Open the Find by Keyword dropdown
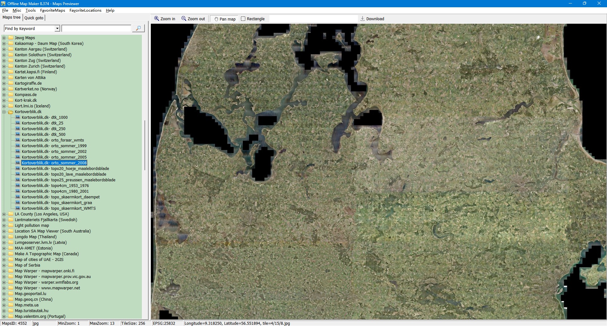This screenshot has width=607, height=326. coord(57,28)
